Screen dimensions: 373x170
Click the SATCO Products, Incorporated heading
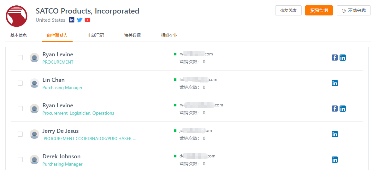coord(87,11)
